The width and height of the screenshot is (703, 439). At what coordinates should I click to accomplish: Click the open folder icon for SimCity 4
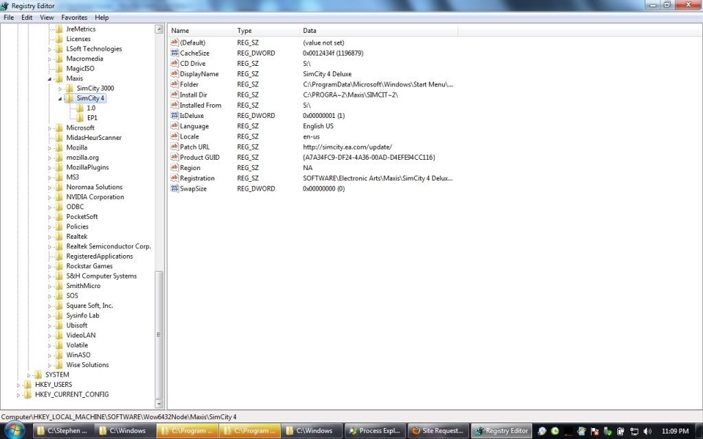(69, 98)
